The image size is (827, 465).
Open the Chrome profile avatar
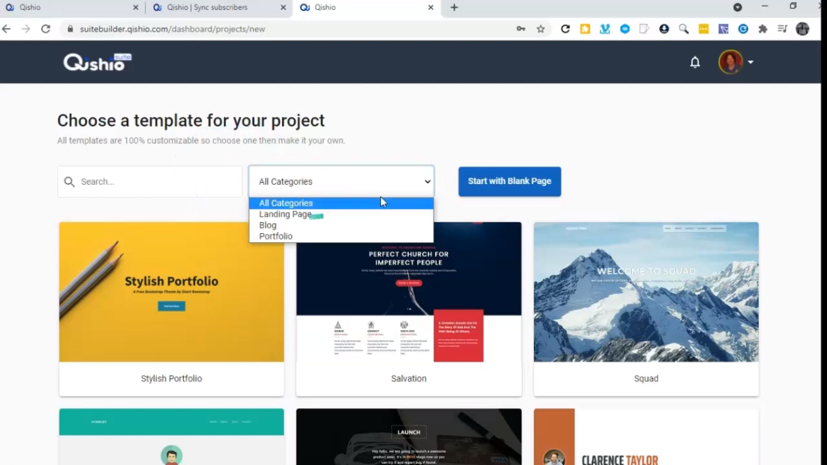pyautogui.click(x=803, y=29)
